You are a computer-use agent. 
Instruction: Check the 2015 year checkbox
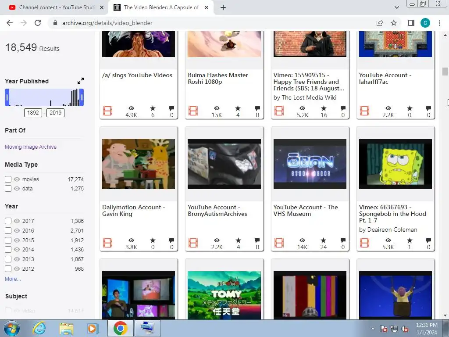point(8,240)
